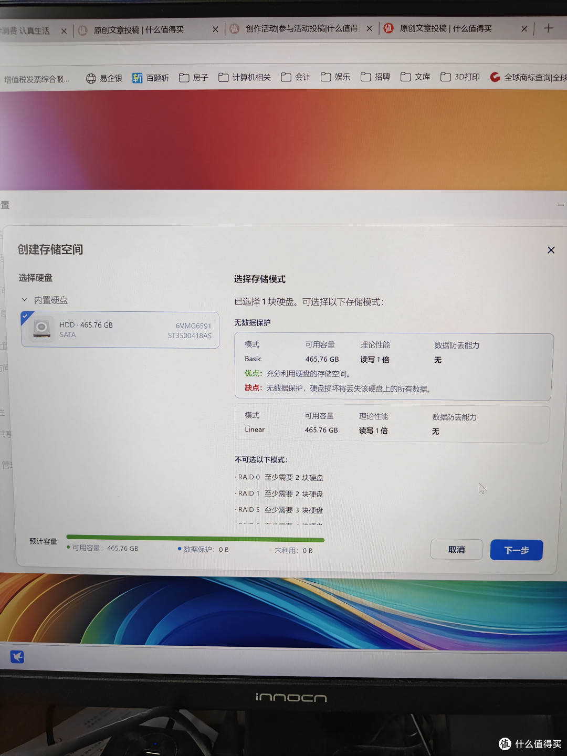Click the 无数据保护 section heading
Image resolution: width=567 pixels, height=756 pixels.
click(253, 322)
